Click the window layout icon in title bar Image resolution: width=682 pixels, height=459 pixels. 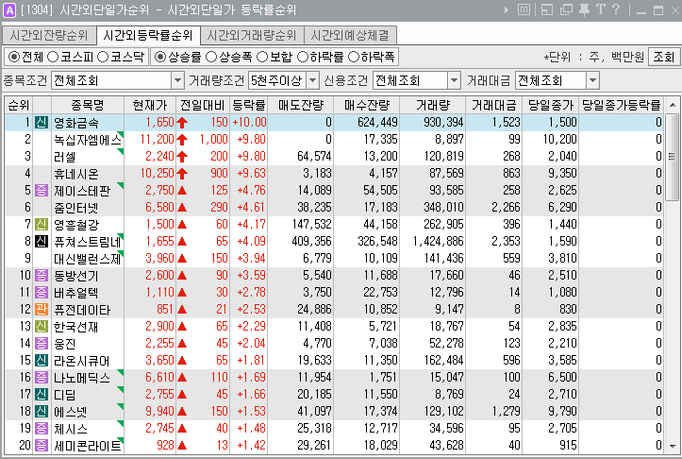(x=547, y=9)
